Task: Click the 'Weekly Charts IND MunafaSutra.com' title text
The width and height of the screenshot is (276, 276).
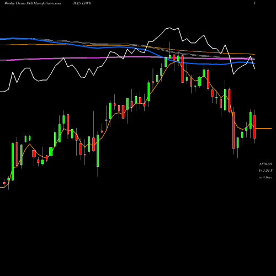Action: [x=33, y=3]
